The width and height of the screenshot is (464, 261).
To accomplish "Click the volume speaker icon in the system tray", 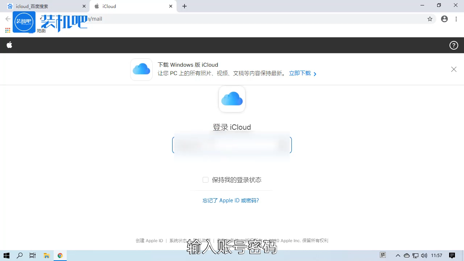I will [x=424, y=255].
